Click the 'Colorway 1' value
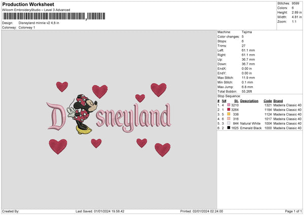Screen dimensions: 304x215 coord(27,27)
